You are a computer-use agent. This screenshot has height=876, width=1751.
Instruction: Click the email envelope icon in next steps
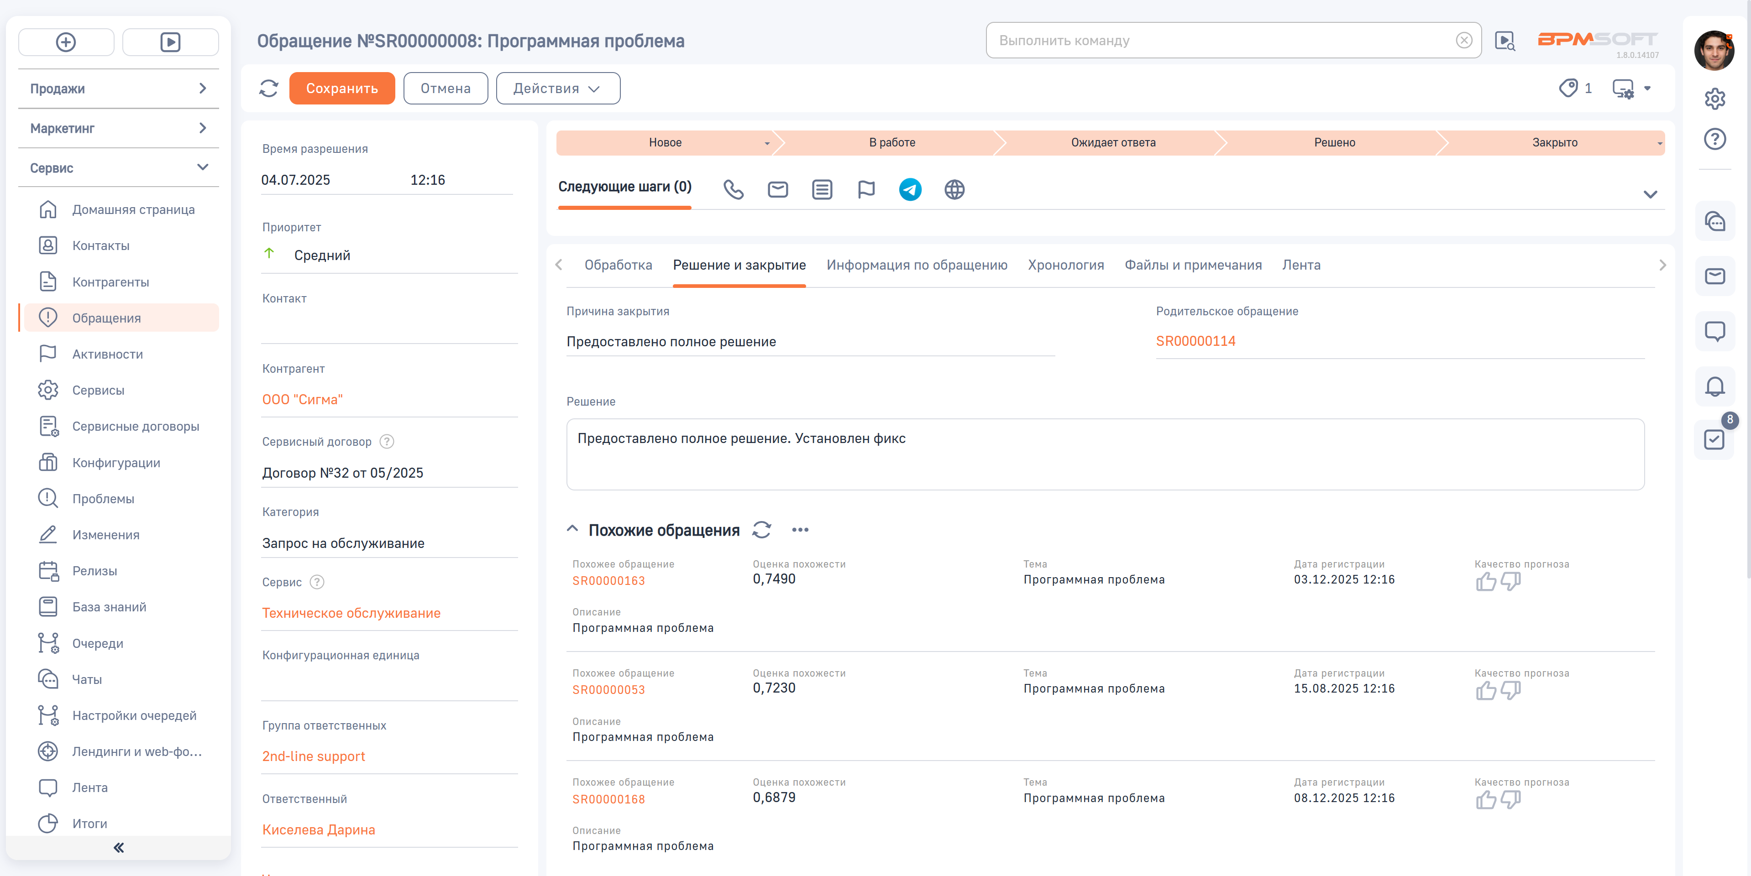(x=778, y=189)
